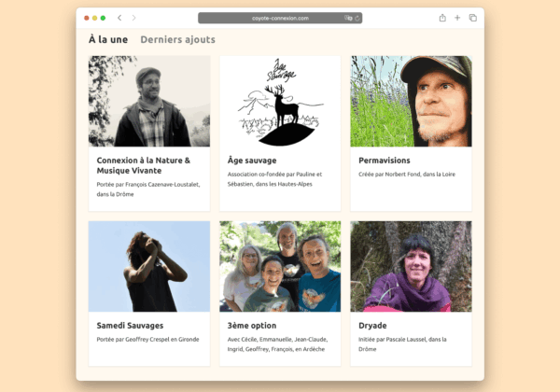Select the Samedi Sauvages photo
Viewport: 560px width, 392px height.
click(149, 266)
